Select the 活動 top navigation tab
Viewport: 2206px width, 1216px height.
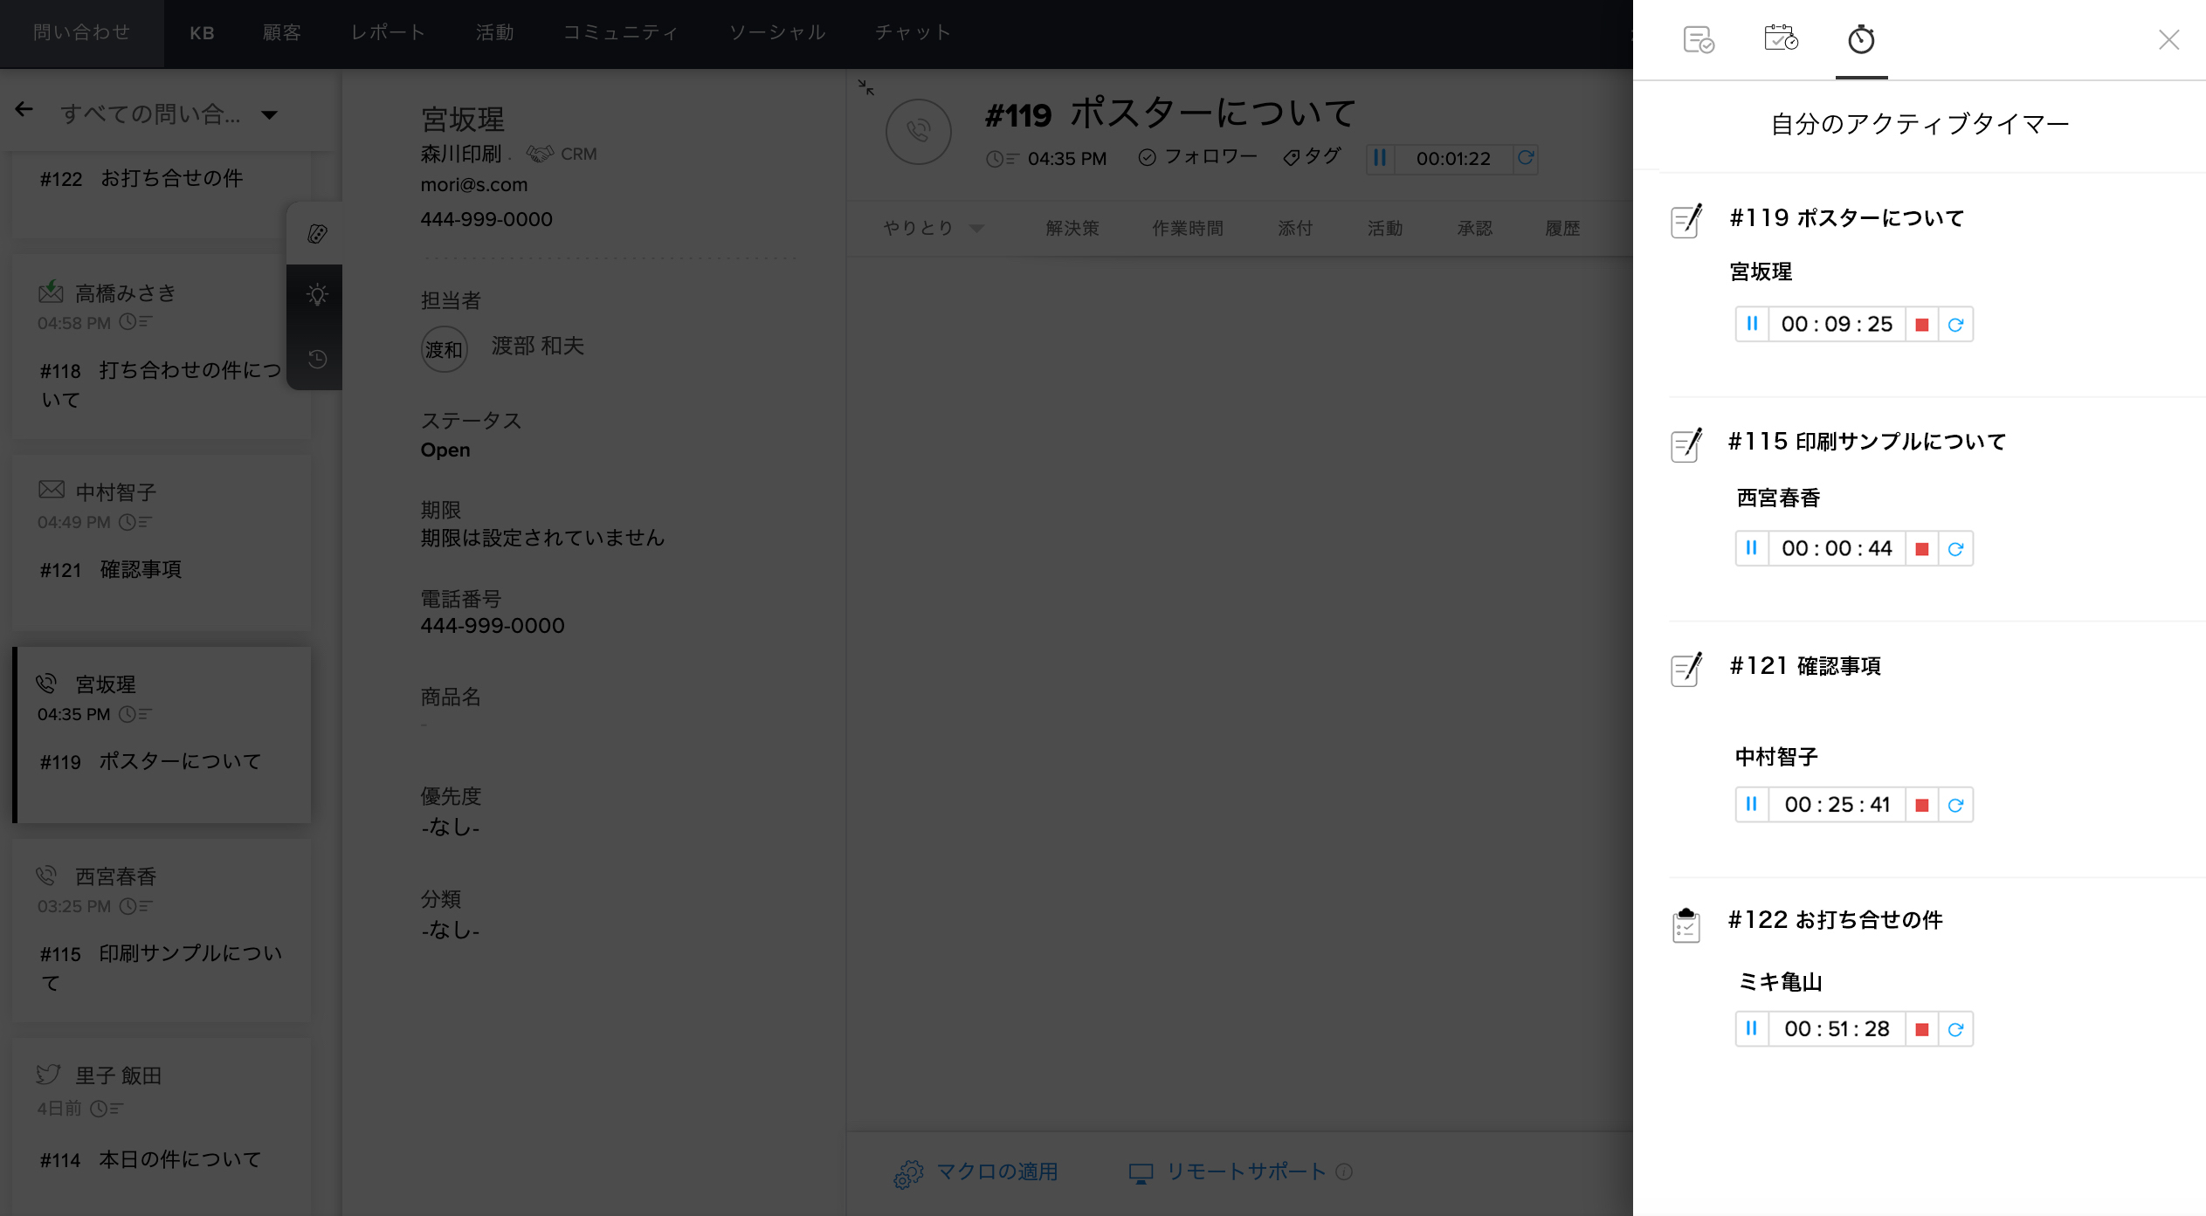[x=494, y=33]
